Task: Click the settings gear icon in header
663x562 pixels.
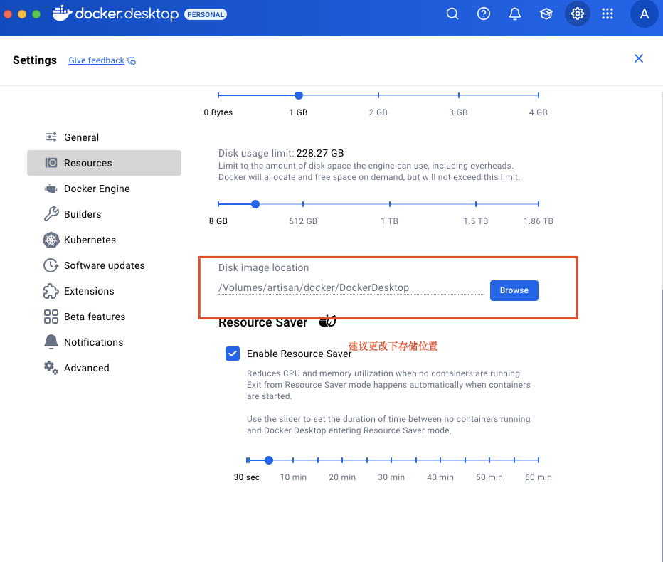Action: click(577, 14)
